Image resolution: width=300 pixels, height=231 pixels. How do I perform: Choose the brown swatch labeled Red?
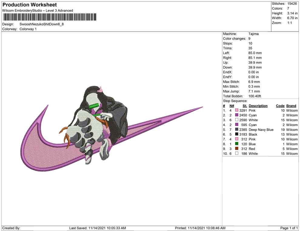coord(237,149)
